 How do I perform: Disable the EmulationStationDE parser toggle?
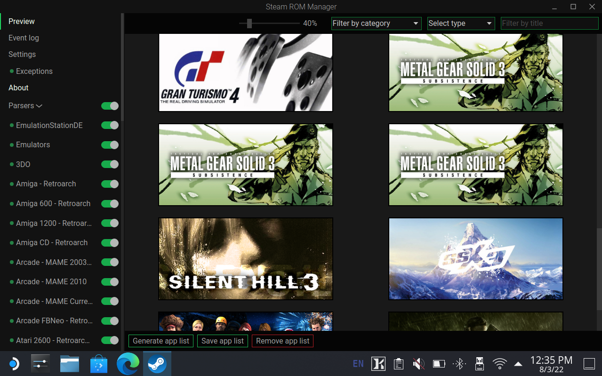[110, 125]
